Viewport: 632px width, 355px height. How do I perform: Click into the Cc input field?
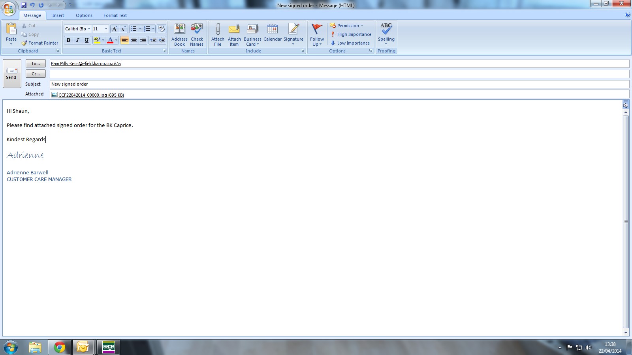coord(339,74)
